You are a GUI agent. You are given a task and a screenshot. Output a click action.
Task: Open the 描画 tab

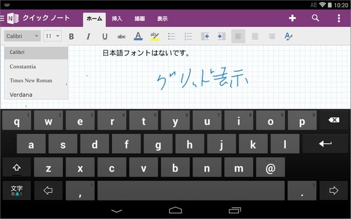pyautogui.click(x=139, y=19)
